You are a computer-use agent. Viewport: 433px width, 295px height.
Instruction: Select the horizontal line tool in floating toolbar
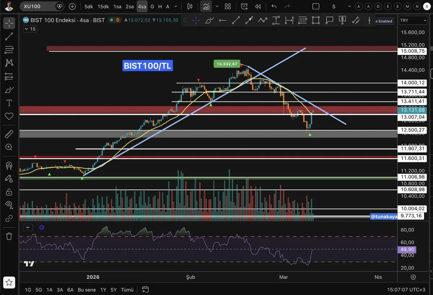click(x=223, y=21)
